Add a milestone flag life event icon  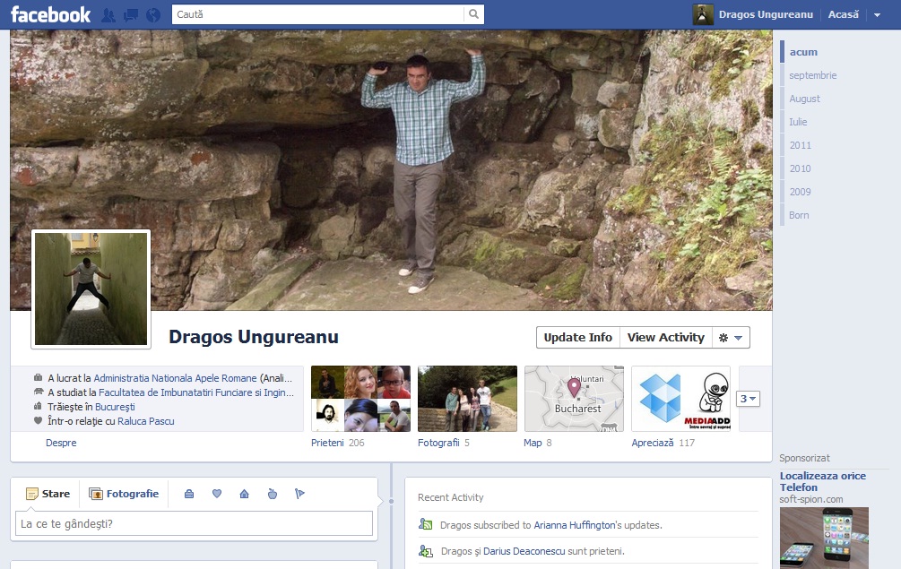point(299,494)
